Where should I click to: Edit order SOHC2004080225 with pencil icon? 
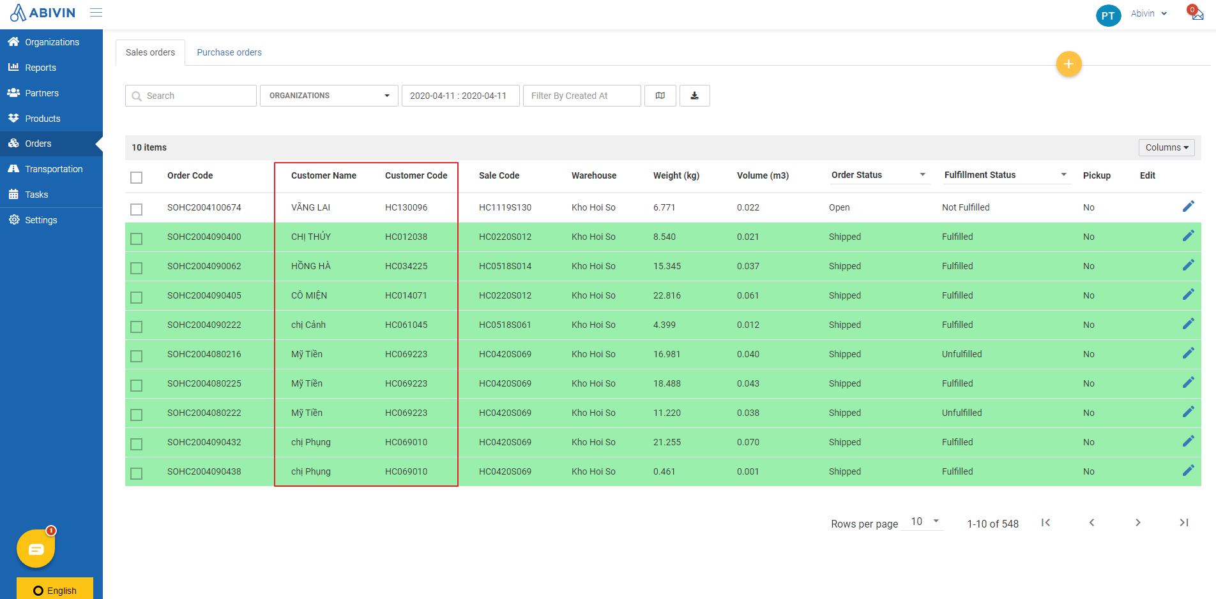tap(1188, 383)
